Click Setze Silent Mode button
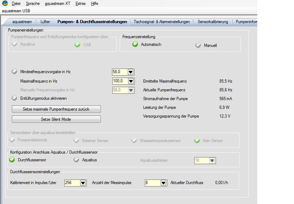 tap(56, 119)
